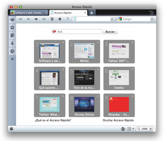Screen dimensions: 164x141
Task: Go to the home page
Action: tap(60, 19)
